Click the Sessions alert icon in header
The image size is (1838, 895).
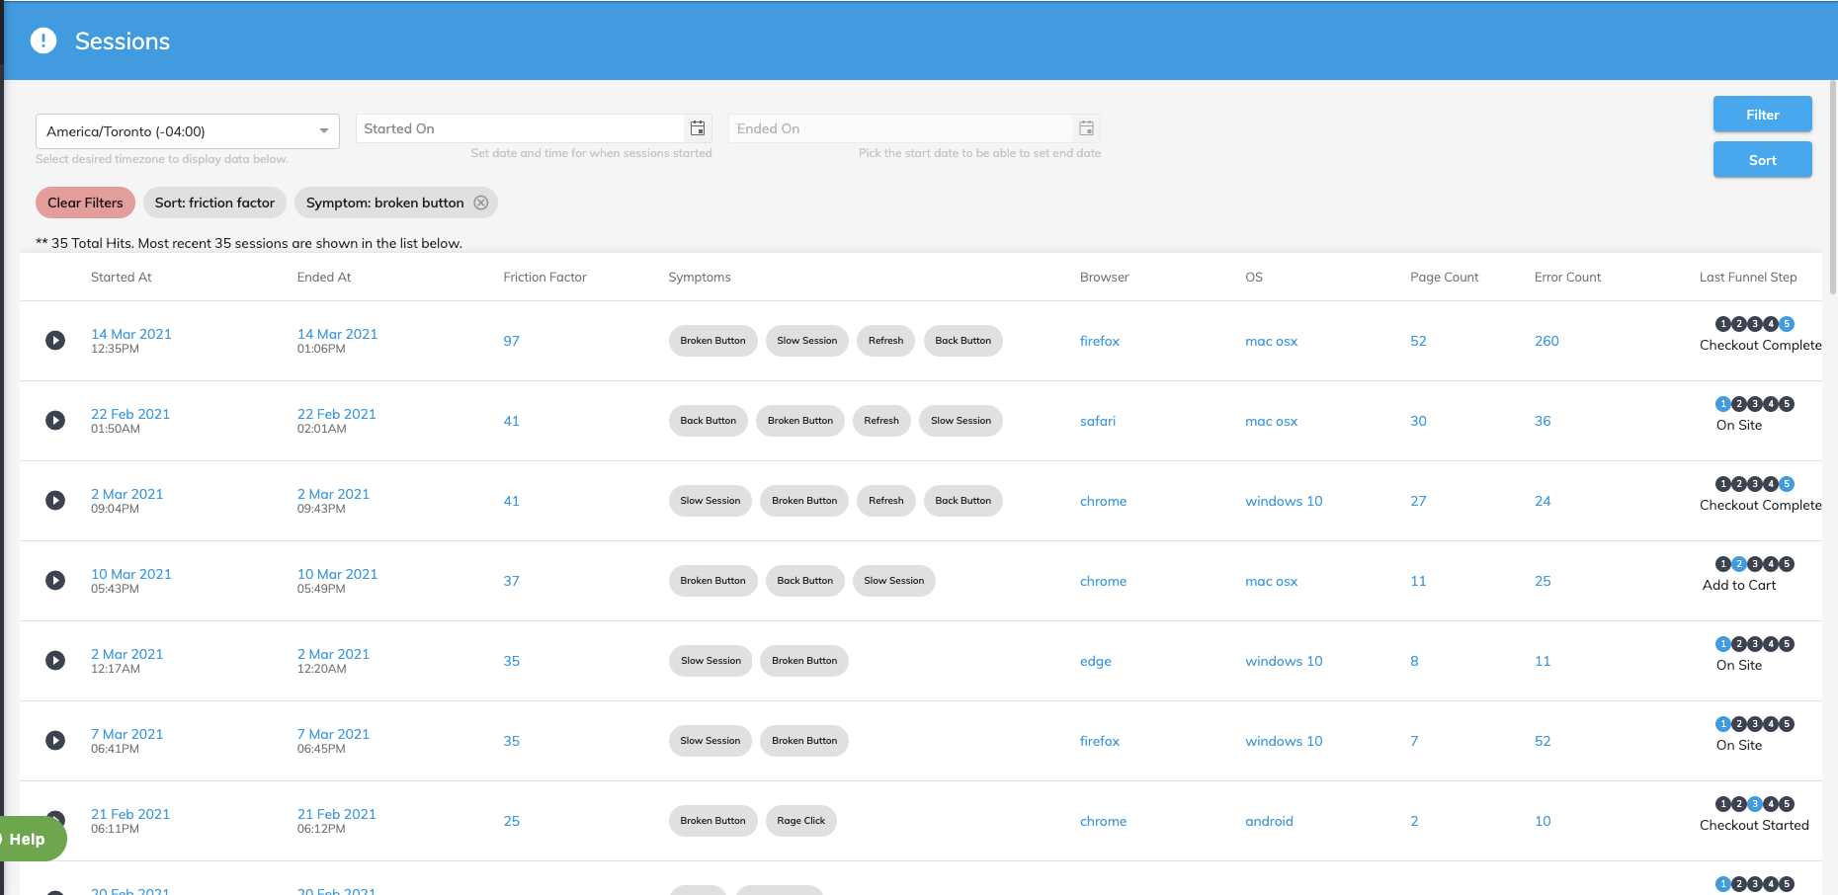pyautogui.click(x=43, y=41)
